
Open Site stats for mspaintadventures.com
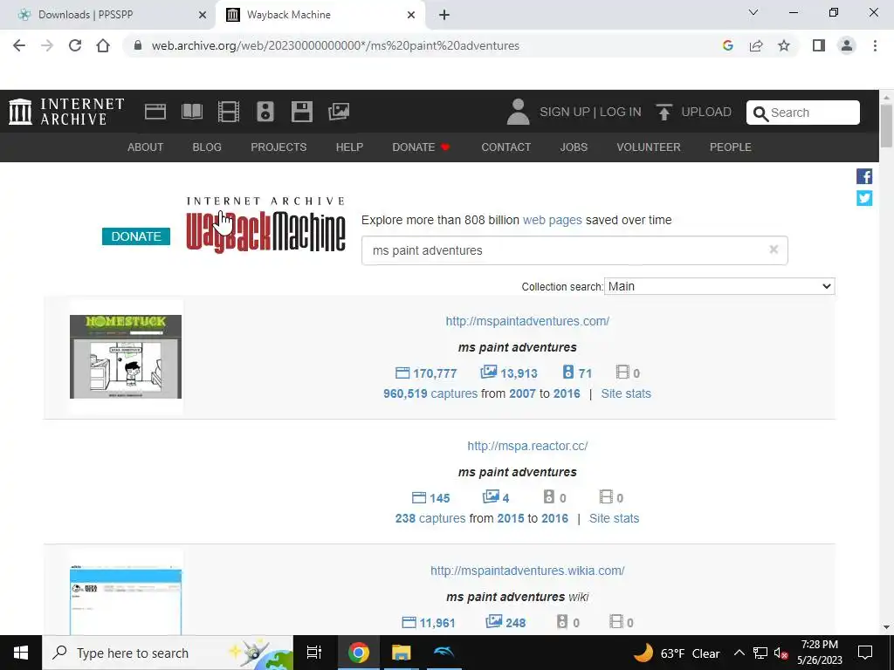pyautogui.click(x=626, y=393)
